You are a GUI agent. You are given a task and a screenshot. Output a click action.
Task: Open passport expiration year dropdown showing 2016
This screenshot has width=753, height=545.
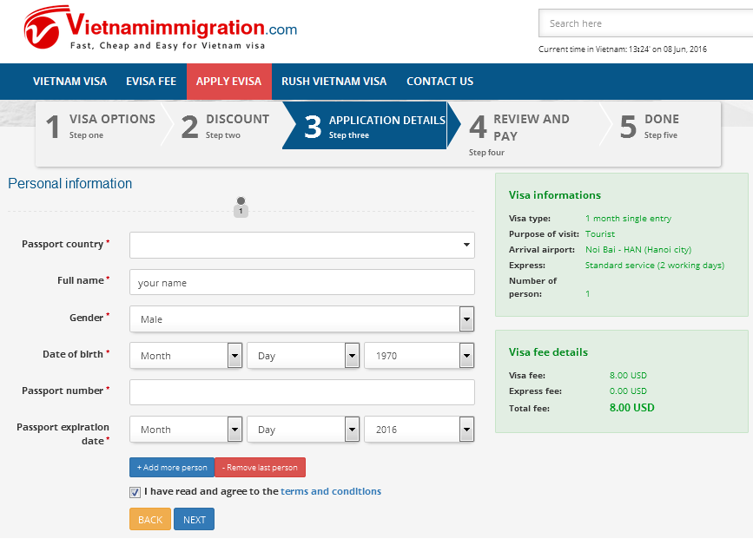419,430
